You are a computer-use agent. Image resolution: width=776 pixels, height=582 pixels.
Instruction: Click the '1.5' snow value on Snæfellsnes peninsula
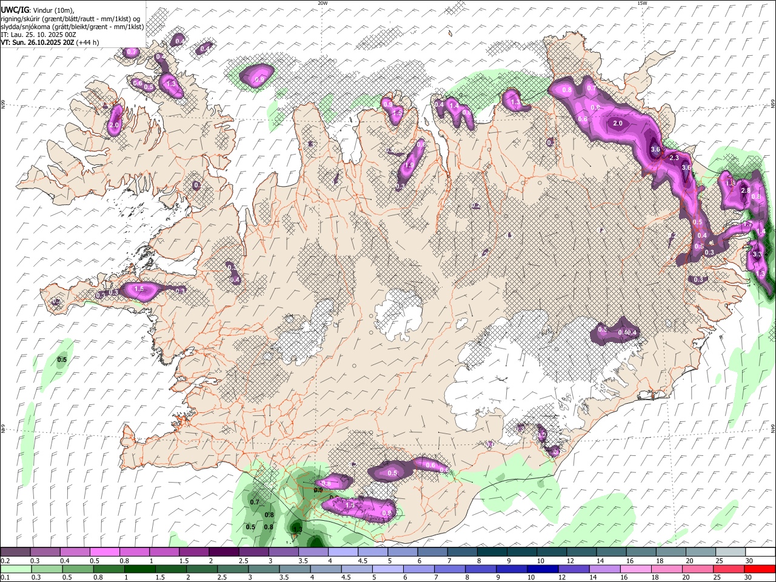coord(139,289)
